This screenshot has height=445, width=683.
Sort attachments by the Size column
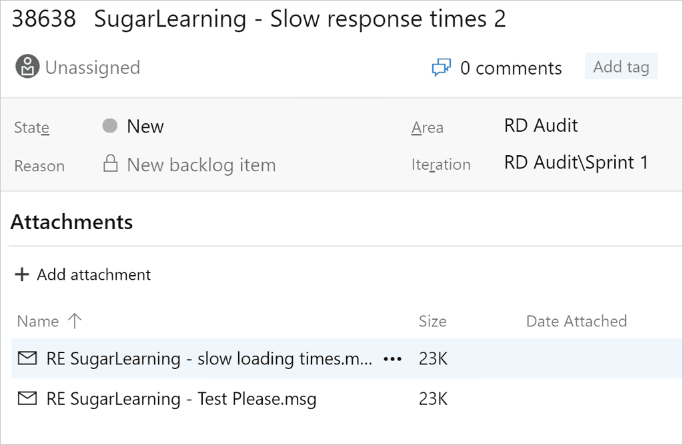(x=432, y=321)
